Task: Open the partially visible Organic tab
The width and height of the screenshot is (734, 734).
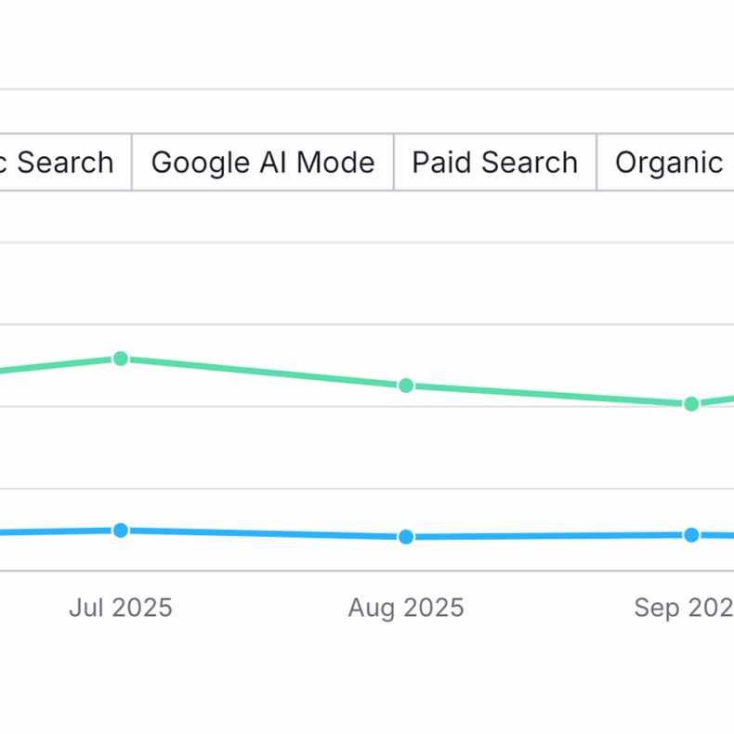Action: point(667,163)
